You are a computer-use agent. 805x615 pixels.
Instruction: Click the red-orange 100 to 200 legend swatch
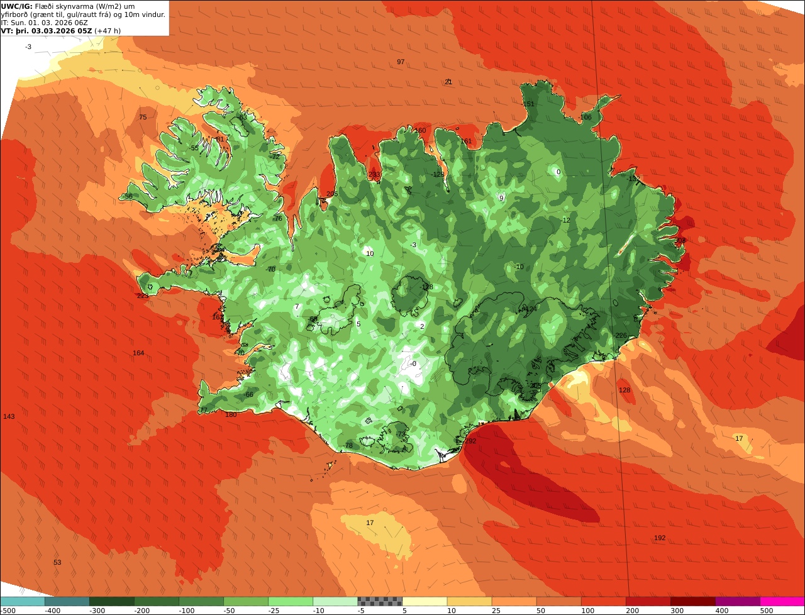(603, 601)
